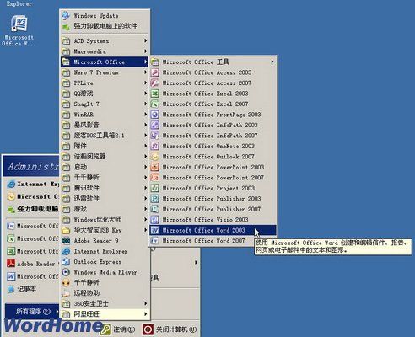Click 强力卸载电脑上的软件 at the top of the programs list
Viewport: 415px width, 337px height.
pos(105,26)
